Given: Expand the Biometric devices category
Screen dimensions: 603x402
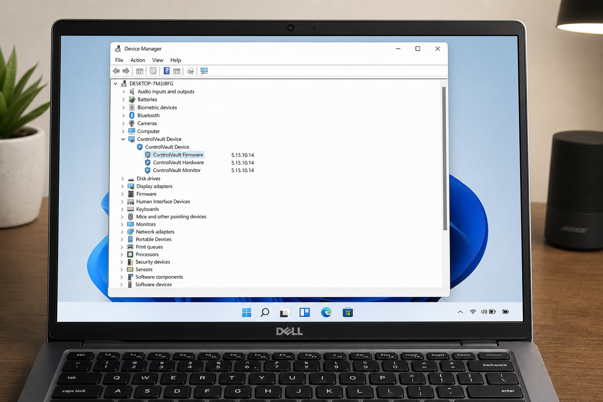Looking at the screenshot, I should click(x=123, y=108).
